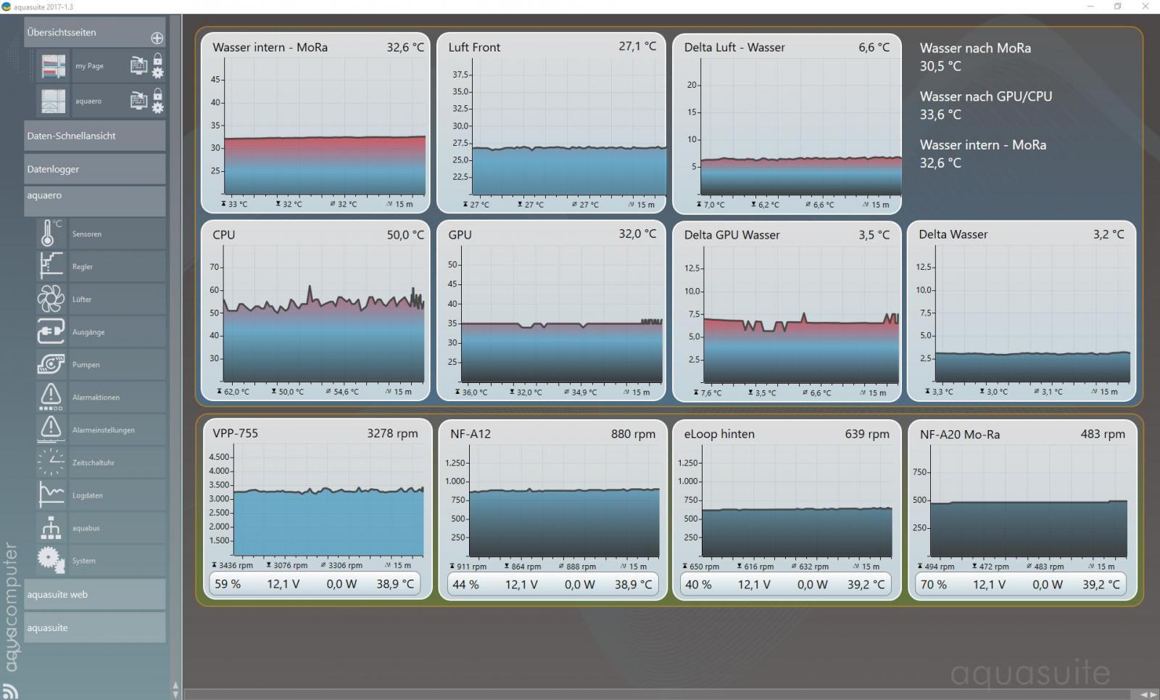This screenshot has height=700, width=1160.
Task: Click the NF-A20 Mo-Ra fan rpm chart
Action: [1022, 509]
